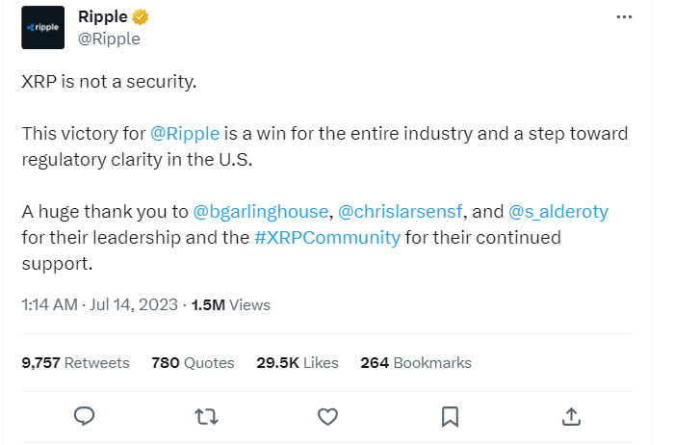Open the Ripple display name profile
This screenshot has width=674, height=445.
click(x=103, y=16)
